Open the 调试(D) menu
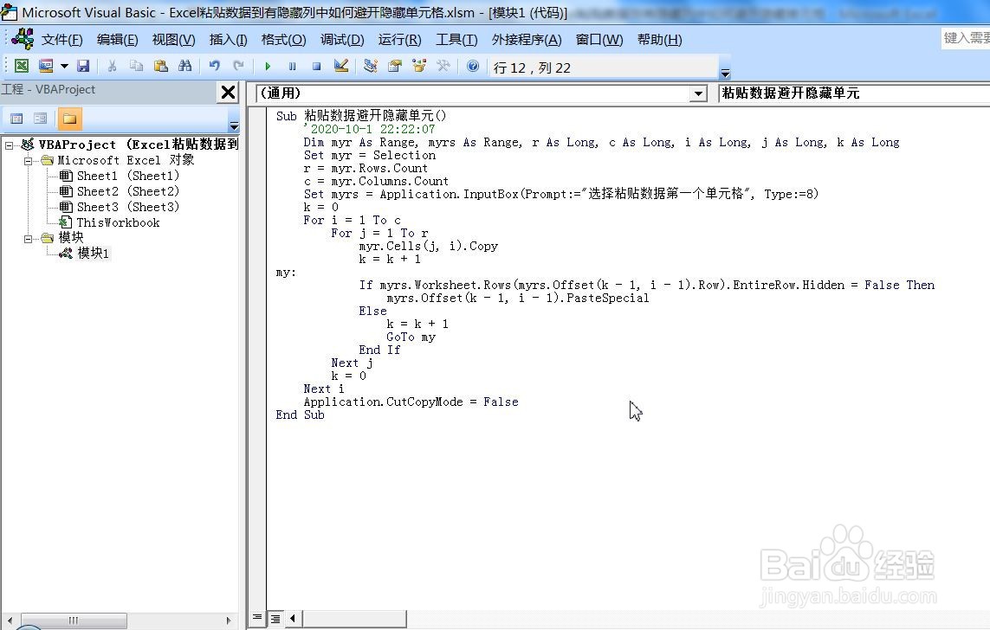The image size is (990, 630). (x=342, y=40)
